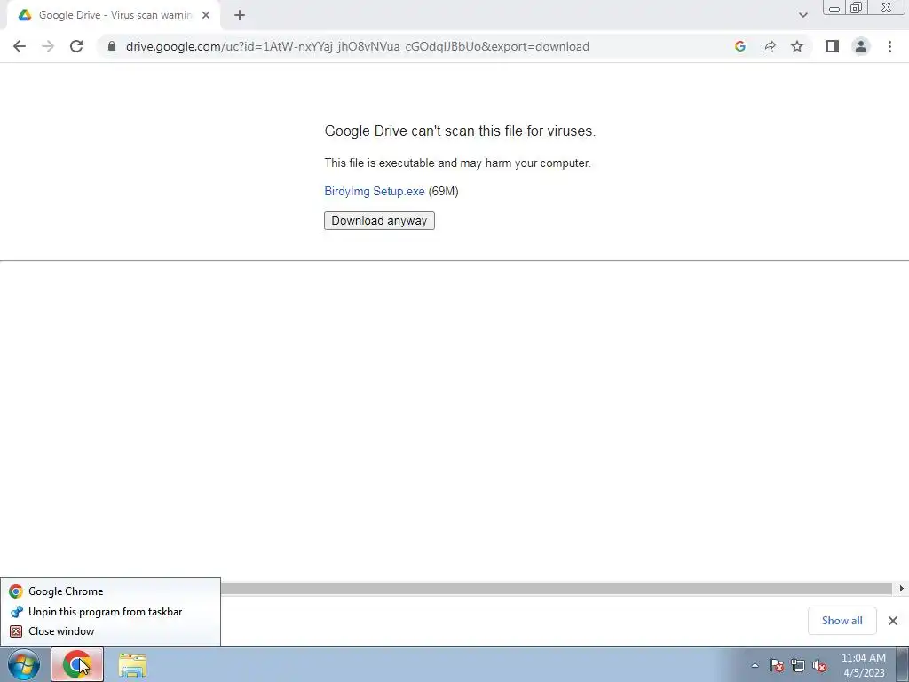Open the Chrome three-dot menu
Screen dimensions: 909x682
pyautogui.click(x=889, y=46)
